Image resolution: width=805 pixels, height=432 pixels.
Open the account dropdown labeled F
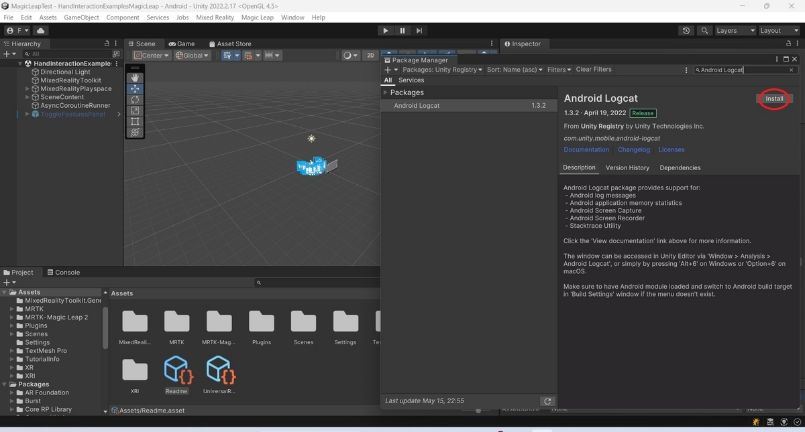point(17,30)
